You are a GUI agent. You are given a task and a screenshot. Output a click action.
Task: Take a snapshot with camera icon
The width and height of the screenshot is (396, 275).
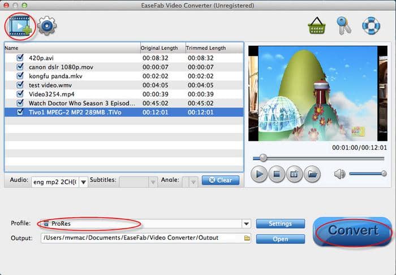[x=294, y=174]
